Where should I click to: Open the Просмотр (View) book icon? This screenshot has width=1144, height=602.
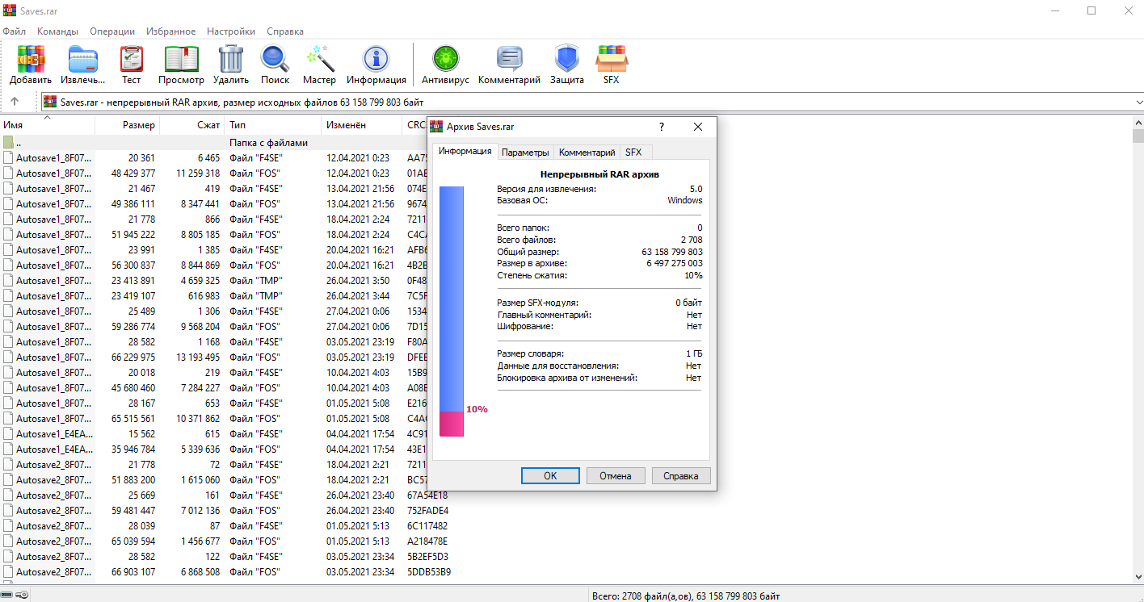pos(181,61)
